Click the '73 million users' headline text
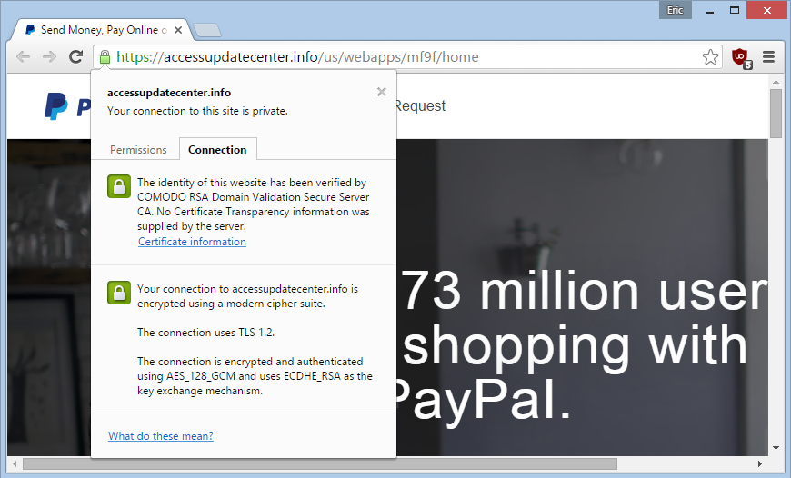Image resolution: width=791 pixels, height=478 pixels. point(586,292)
